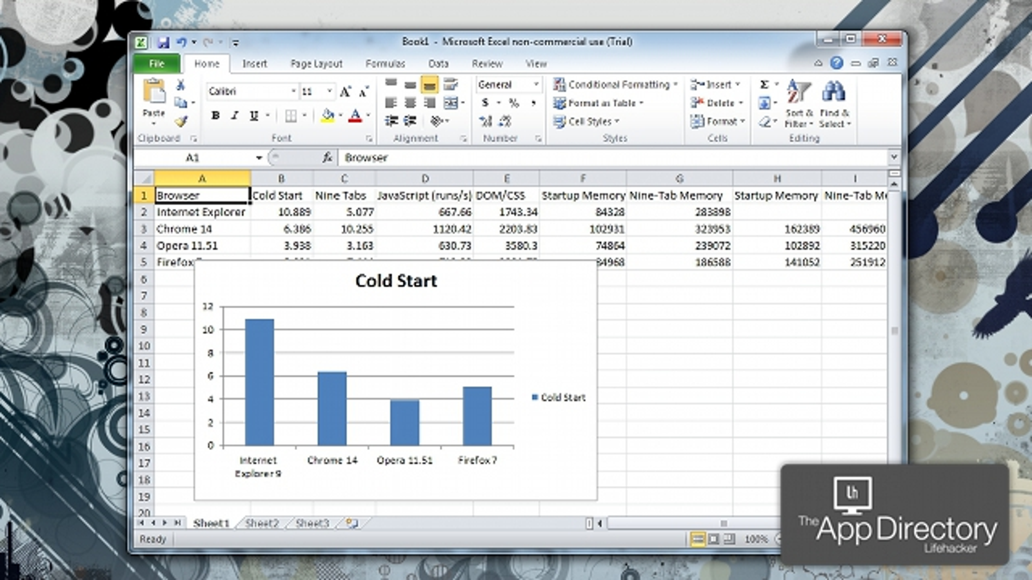1032x580 pixels.
Task: Toggle Underline formatting
Action: (x=253, y=116)
